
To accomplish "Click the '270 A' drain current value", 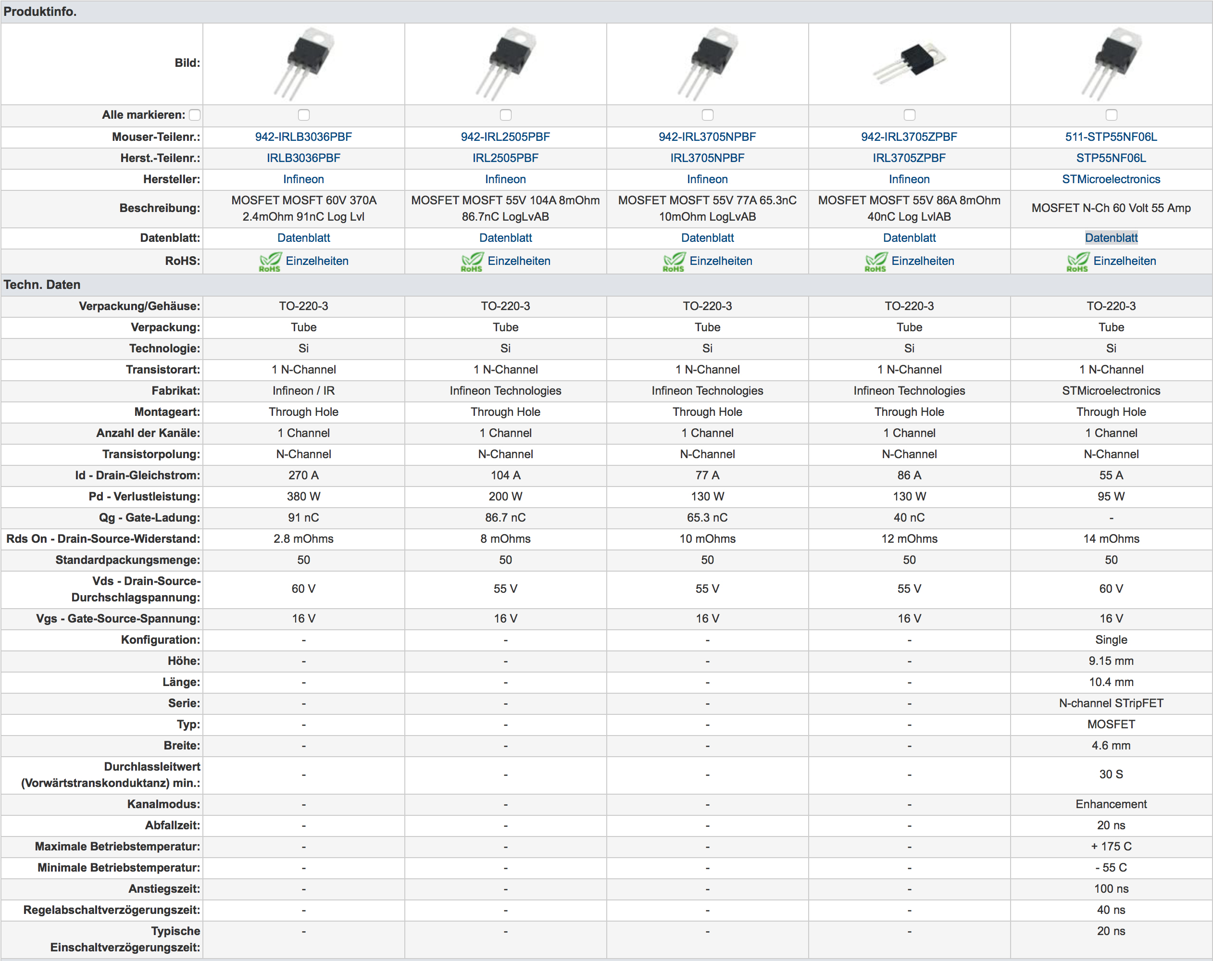I will [304, 475].
